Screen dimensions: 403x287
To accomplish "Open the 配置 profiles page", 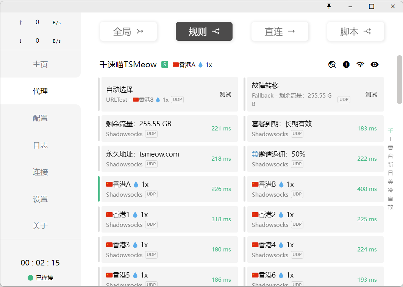I will pos(41,118).
